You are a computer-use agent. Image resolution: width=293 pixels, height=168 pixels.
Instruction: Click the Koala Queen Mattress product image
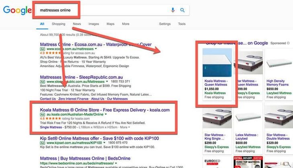[x=217, y=62]
